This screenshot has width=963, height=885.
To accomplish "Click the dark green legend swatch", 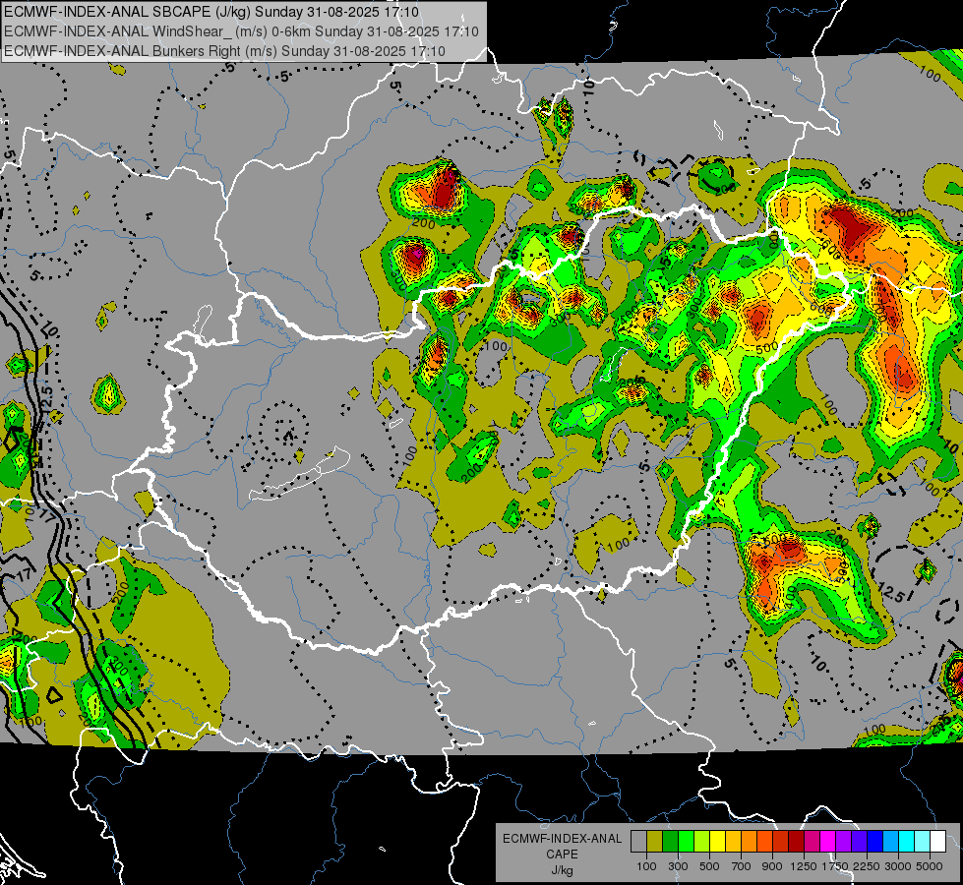I will (670, 842).
